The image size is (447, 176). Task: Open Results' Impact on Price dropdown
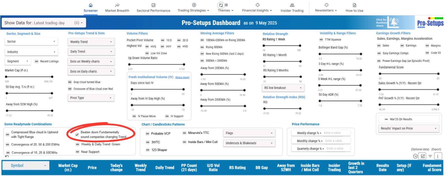(x=409, y=129)
